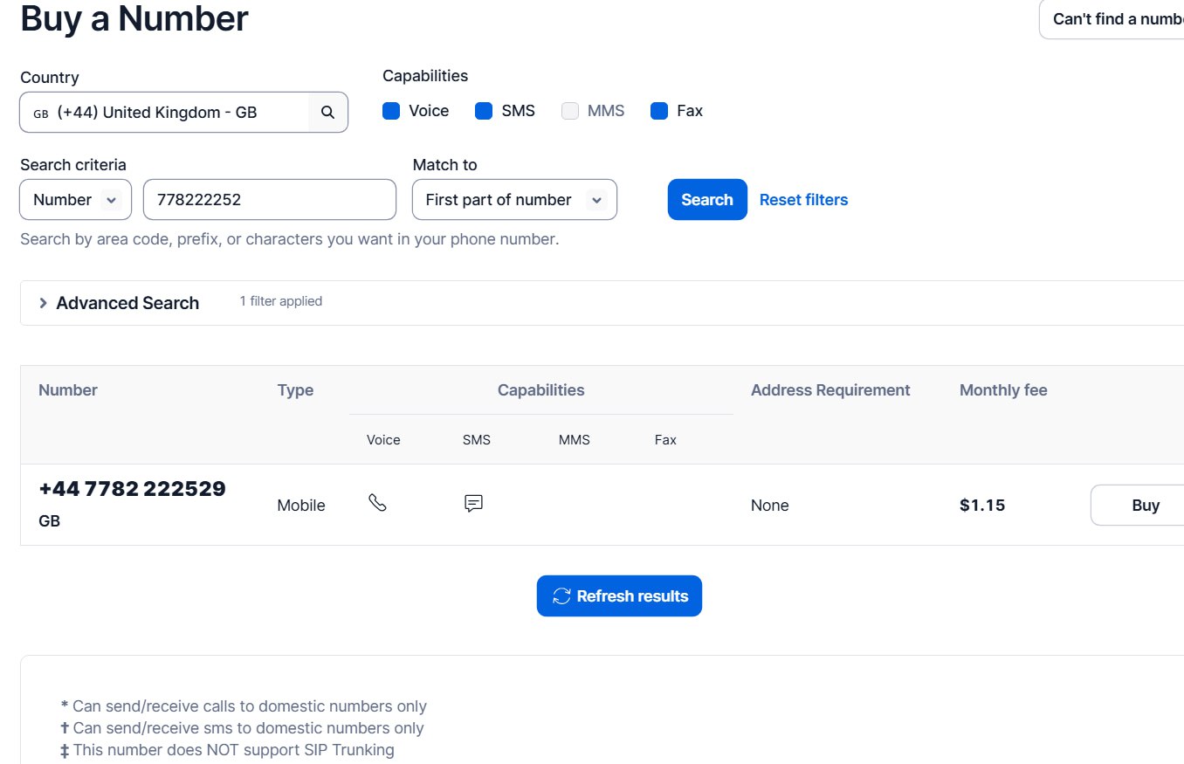1184x764 pixels.
Task: Click the Monthly fee column header
Action: 1002,390
